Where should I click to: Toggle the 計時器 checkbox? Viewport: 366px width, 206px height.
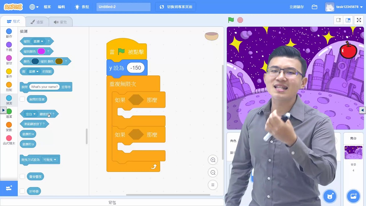tap(22, 191)
